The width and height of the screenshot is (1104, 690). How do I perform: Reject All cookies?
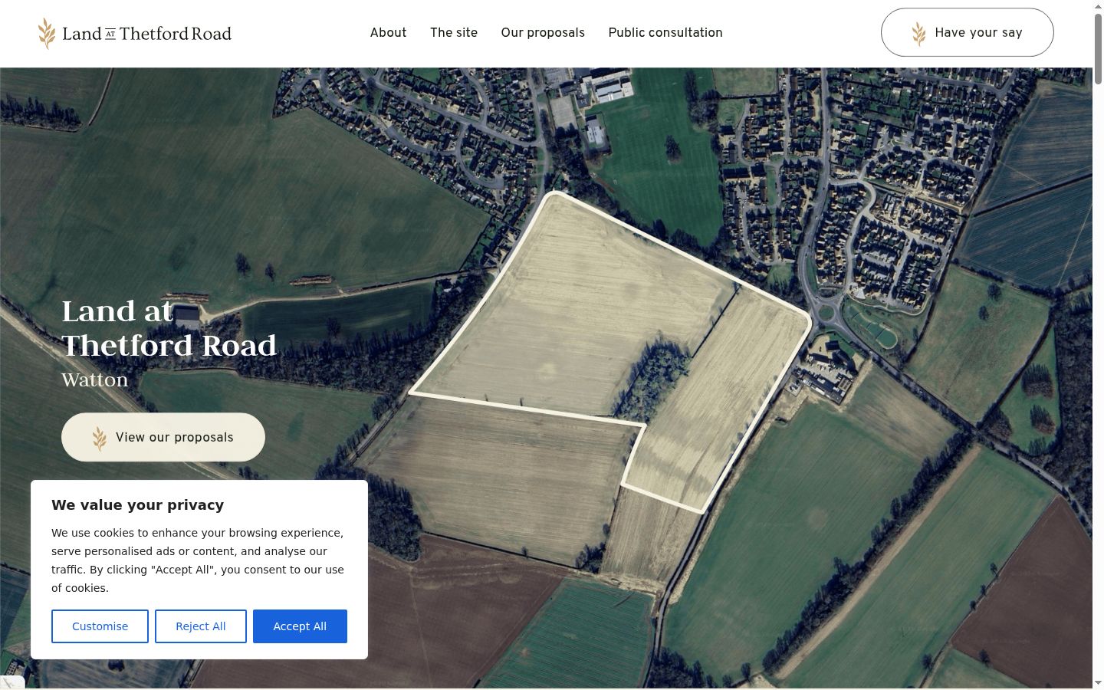coord(201,626)
